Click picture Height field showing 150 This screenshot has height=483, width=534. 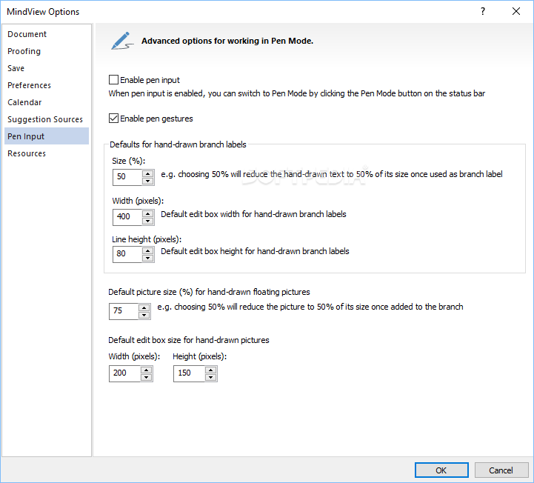[189, 373]
